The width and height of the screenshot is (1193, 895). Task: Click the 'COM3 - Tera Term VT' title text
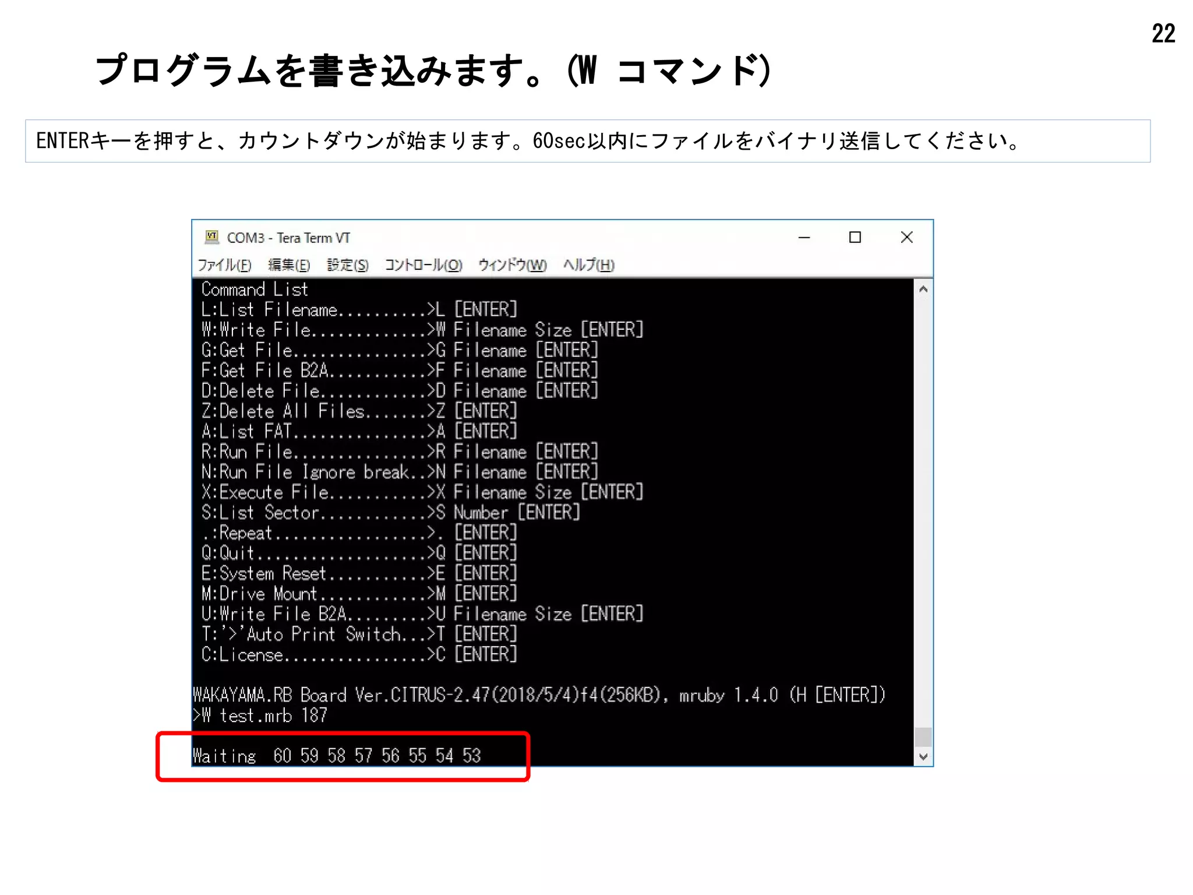click(288, 238)
